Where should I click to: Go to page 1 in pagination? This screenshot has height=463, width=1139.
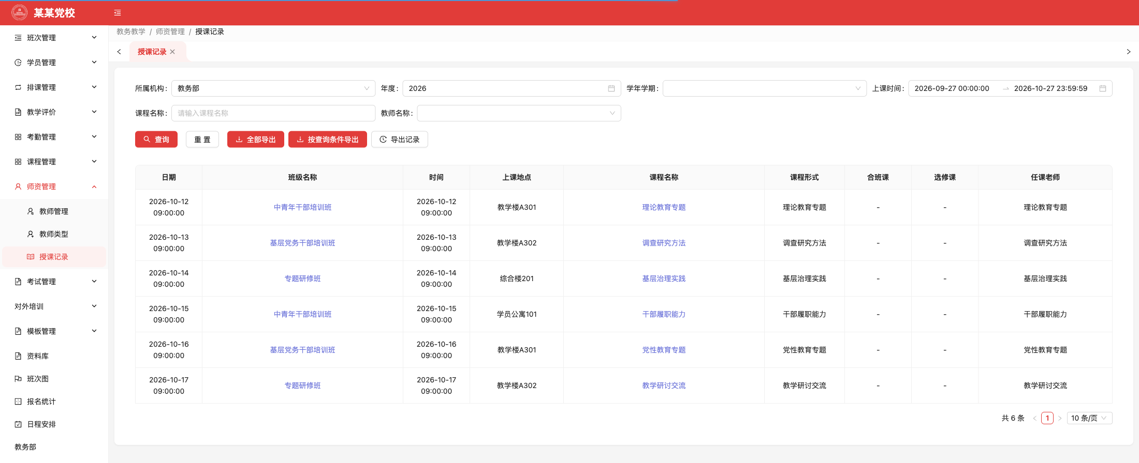(1047, 418)
